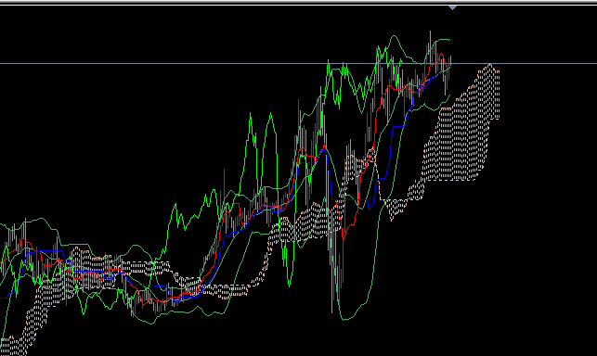
Task: Click the flat blue Kijun line segment below the crash
Action: pyautogui.click(x=348, y=199)
